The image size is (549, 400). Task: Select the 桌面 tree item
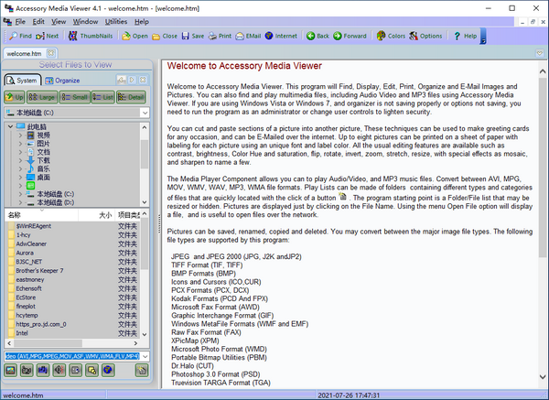tap(43, 178)
